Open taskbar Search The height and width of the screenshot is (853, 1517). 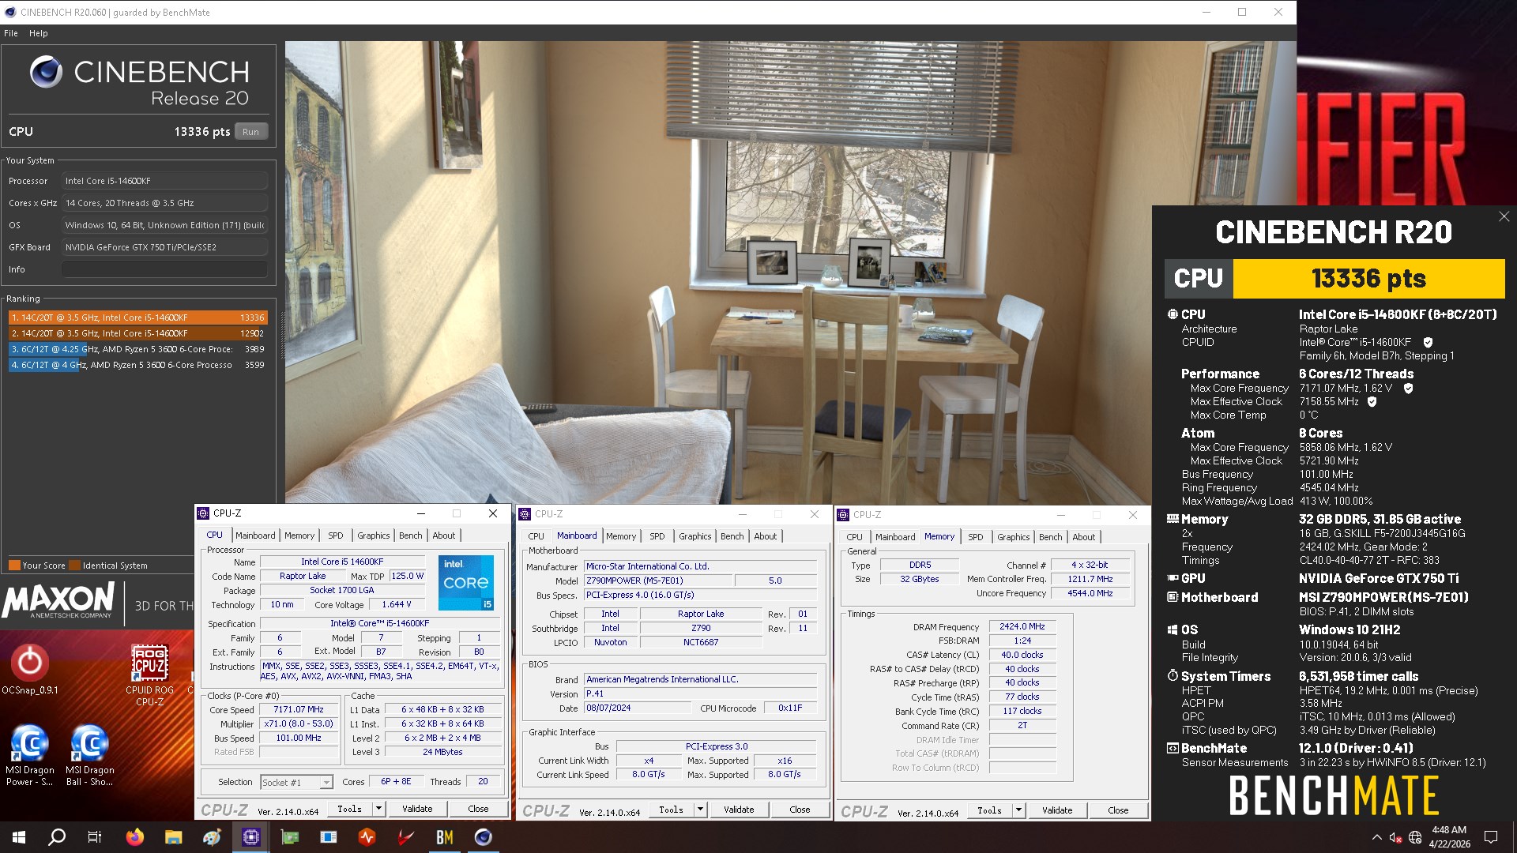[x=57, y=837]
